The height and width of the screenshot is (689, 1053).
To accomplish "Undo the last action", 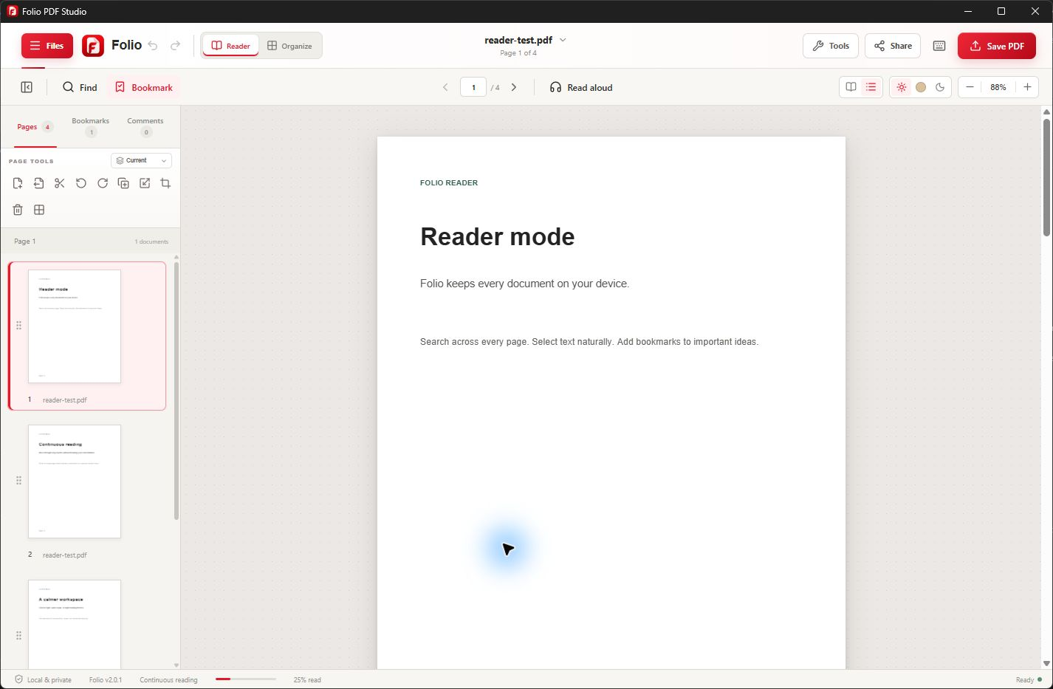I will click(153, 46).
